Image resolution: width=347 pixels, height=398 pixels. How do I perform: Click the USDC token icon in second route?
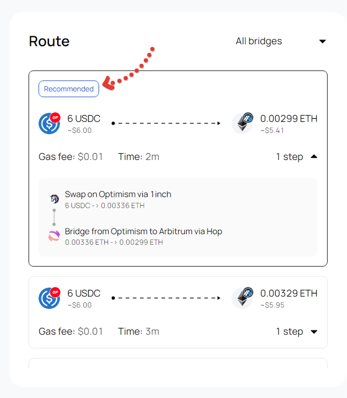tap(49, 298)
